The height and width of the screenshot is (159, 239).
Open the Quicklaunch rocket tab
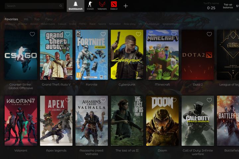tap(75, 6)
